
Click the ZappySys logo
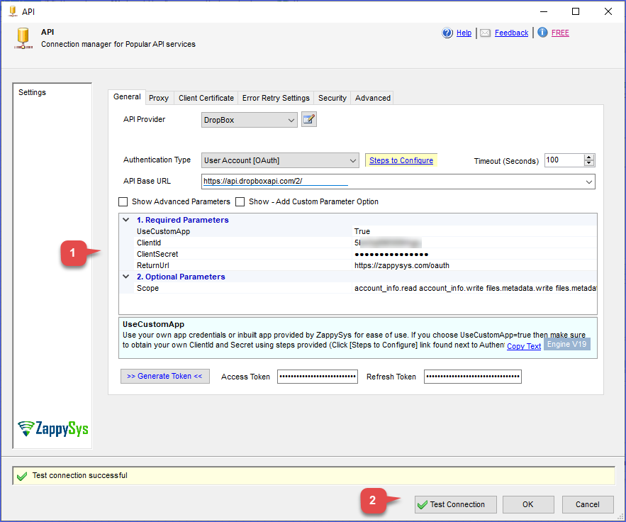[53, 428]
